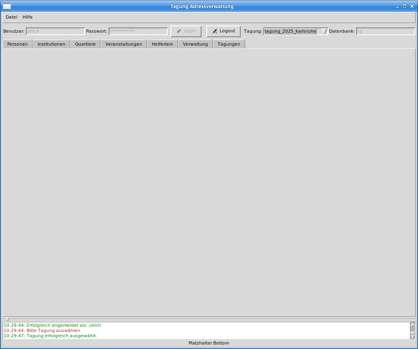
Task: Click the tagung_2025_karlsruhe combo box text
Action: 290,31
